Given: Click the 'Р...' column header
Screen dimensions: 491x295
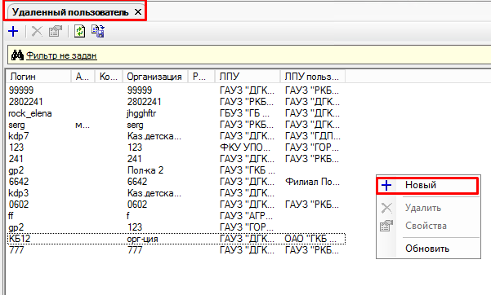Looking at the screenshot, I should tap(201, 77).
